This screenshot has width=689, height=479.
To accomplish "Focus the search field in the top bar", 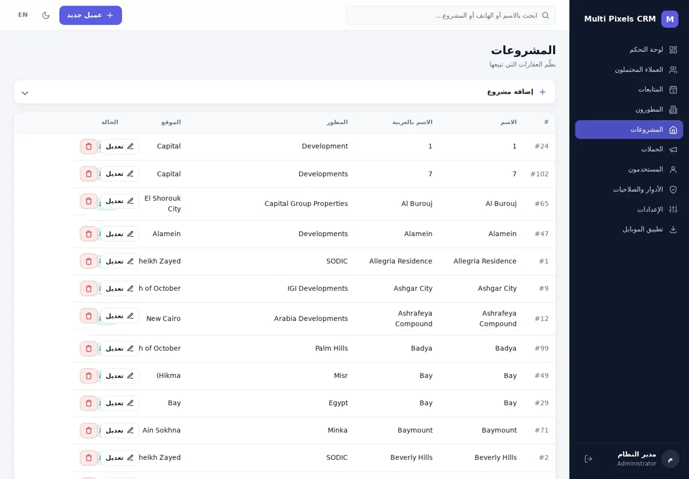I will (x=450, y=15).
